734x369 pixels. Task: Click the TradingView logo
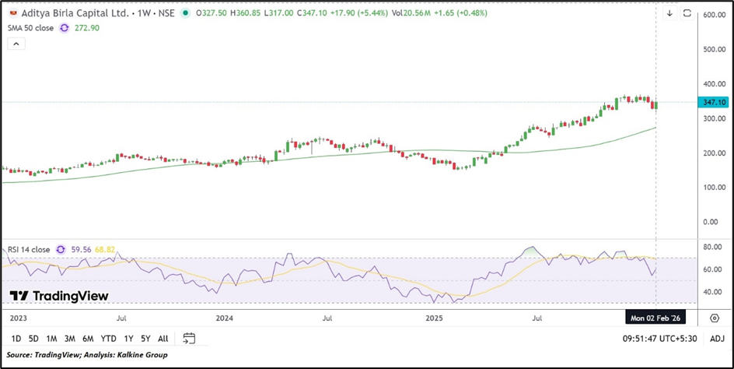(59, 296)
